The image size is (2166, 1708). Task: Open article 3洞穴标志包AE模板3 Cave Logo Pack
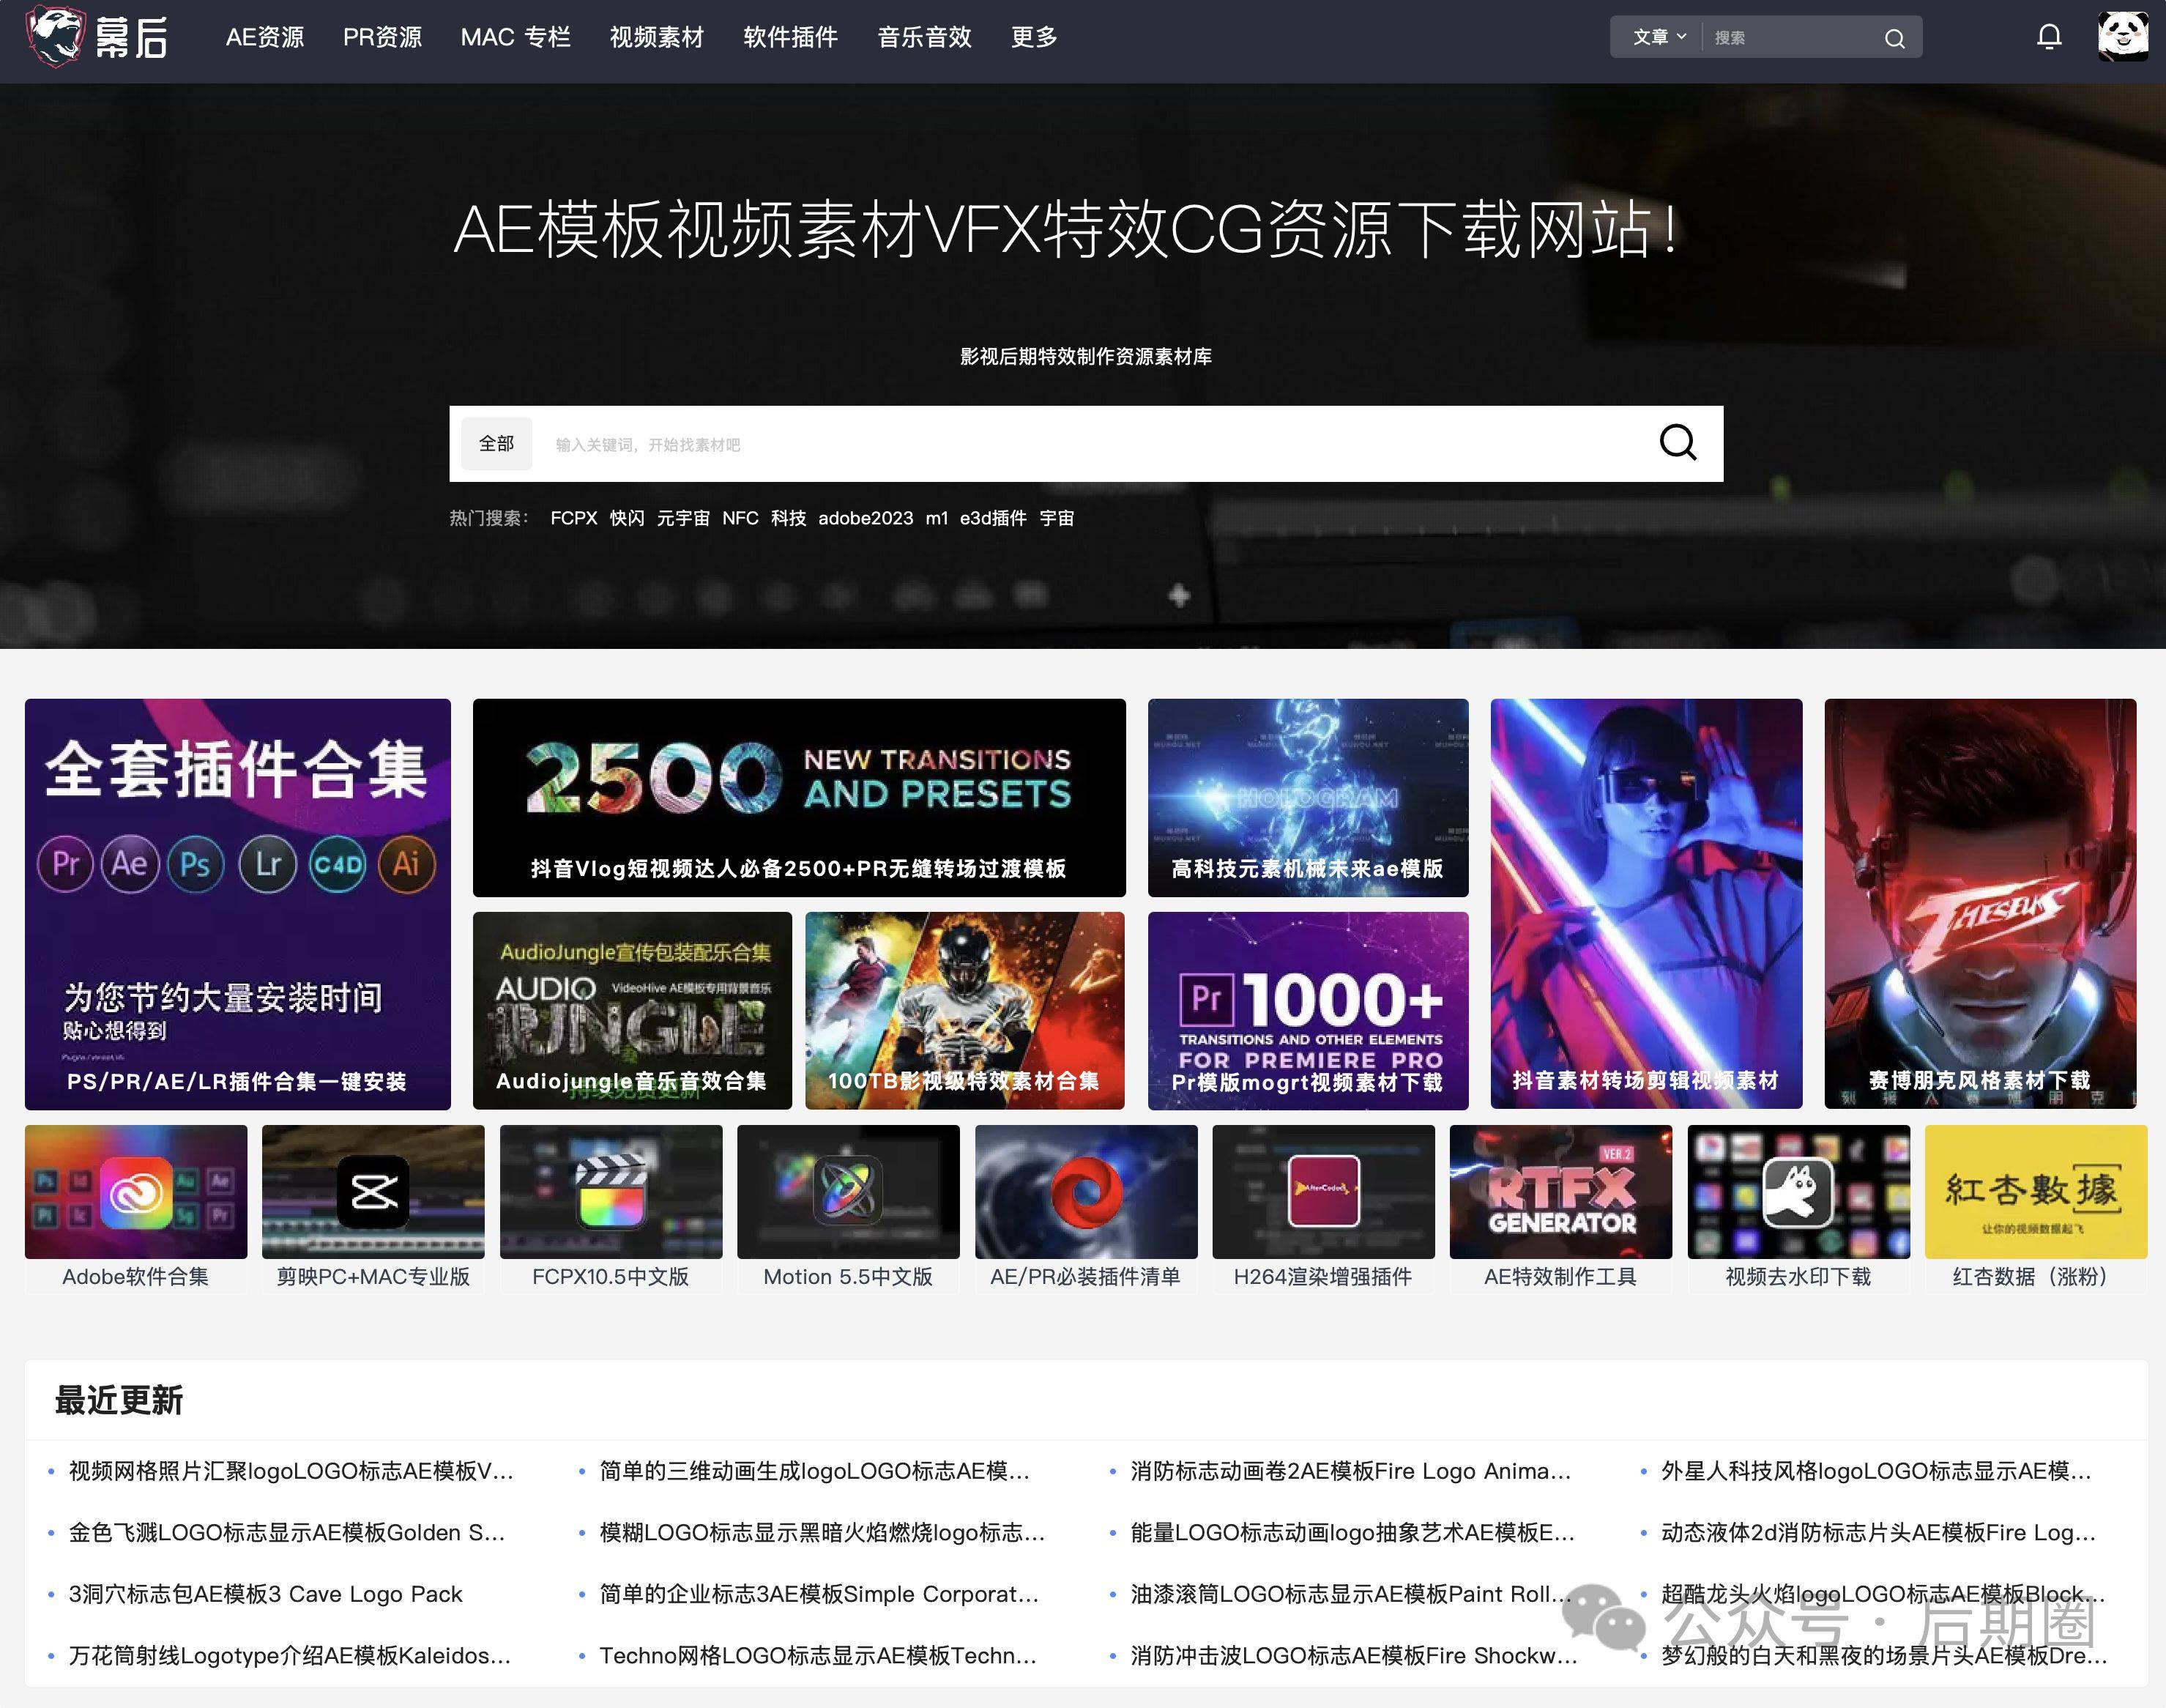[x=265, y=1594]
